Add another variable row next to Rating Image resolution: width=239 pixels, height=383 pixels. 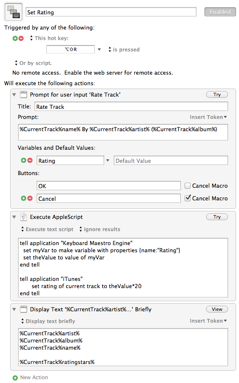click(24, 160)
